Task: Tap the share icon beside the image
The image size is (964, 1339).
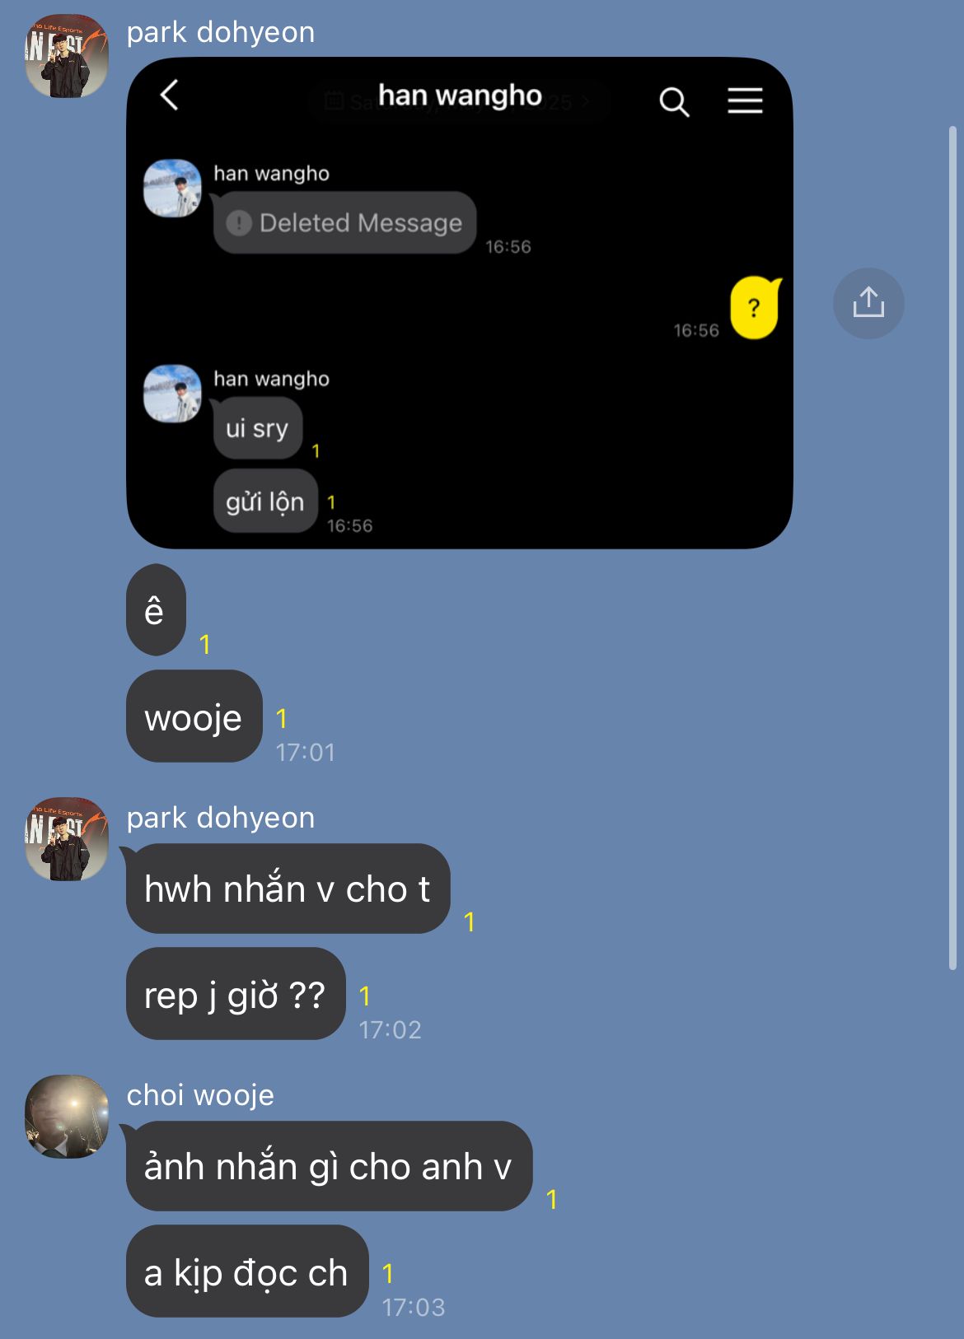Action: [x=868, y=303]
